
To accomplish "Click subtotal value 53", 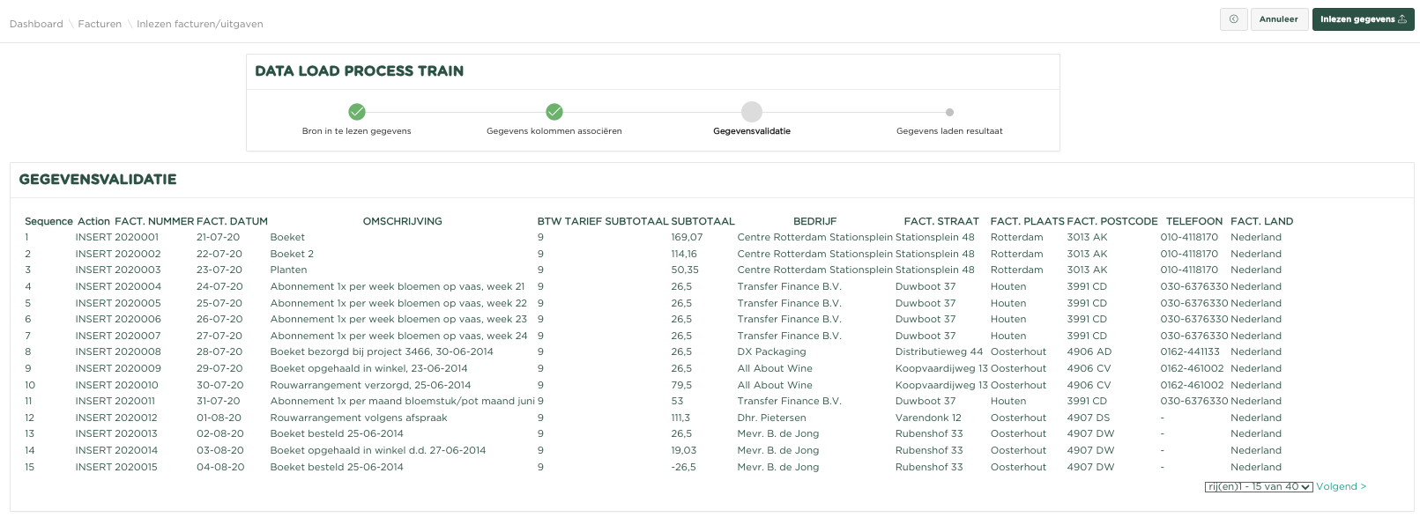I will coord(677,401).
